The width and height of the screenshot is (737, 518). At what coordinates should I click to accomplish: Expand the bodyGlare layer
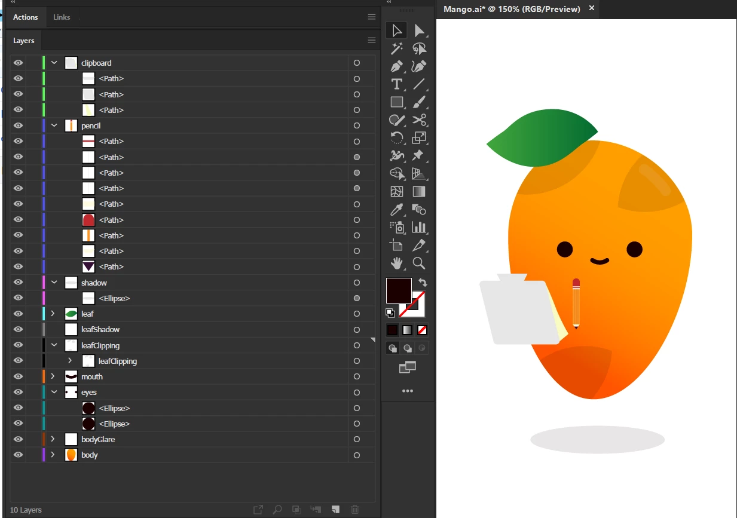(x=53, y=439)
